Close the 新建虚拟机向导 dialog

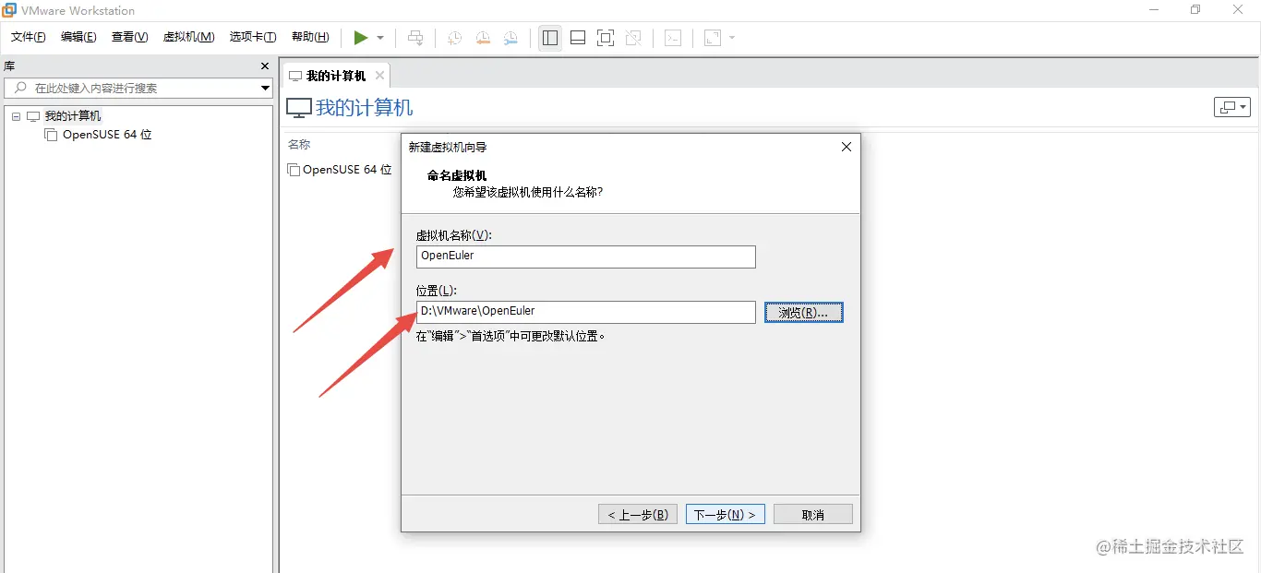point(846,147)
